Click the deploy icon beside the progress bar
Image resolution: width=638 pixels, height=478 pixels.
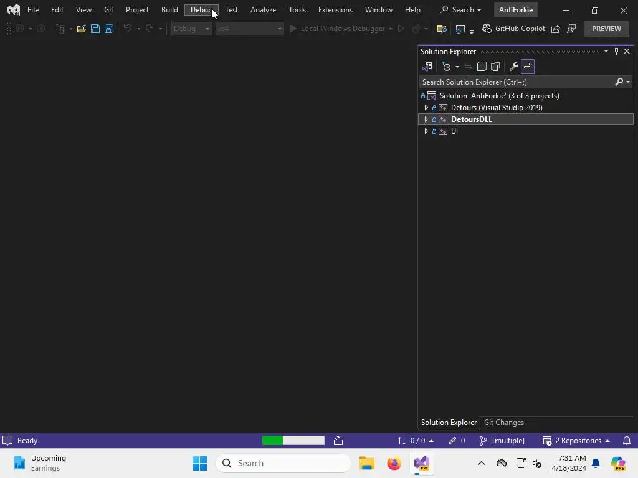click(x=338, y=441)
